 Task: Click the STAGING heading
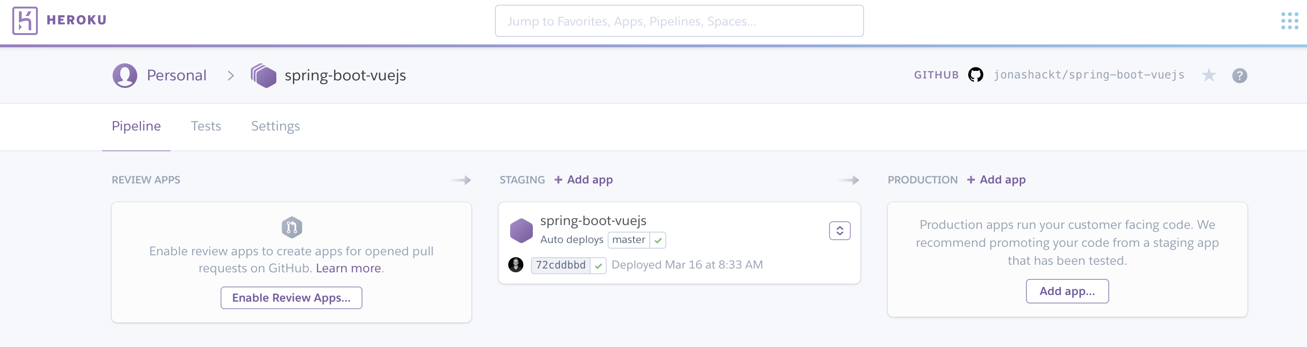pos(522,180)
